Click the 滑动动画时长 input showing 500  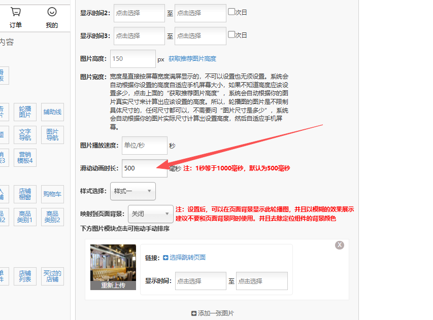(145, 168)
